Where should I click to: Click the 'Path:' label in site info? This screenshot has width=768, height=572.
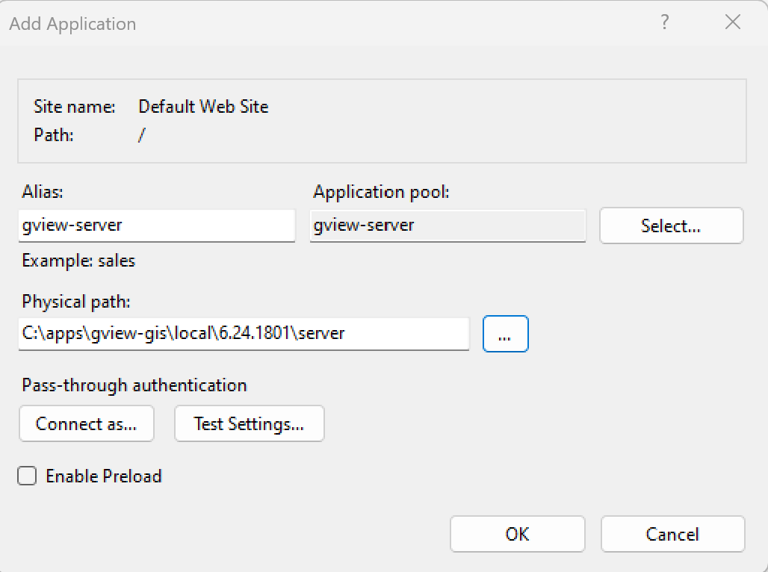pos(53,134)
